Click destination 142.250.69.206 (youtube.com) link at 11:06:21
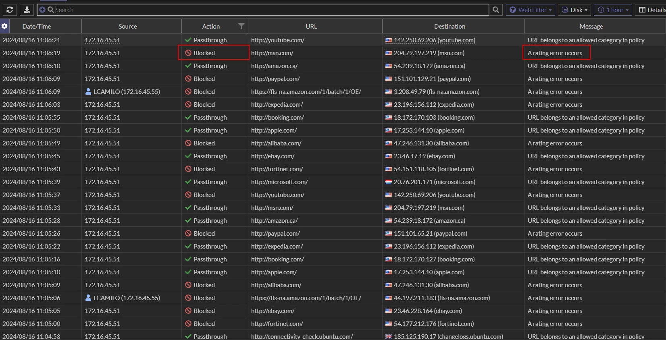The width and height of the screenshot is (666, 340). tap(435, 40)
